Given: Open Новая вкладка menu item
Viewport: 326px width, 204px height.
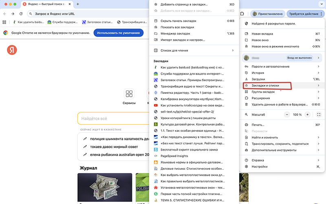Looking at the screenshot, I should click(282, 34).
